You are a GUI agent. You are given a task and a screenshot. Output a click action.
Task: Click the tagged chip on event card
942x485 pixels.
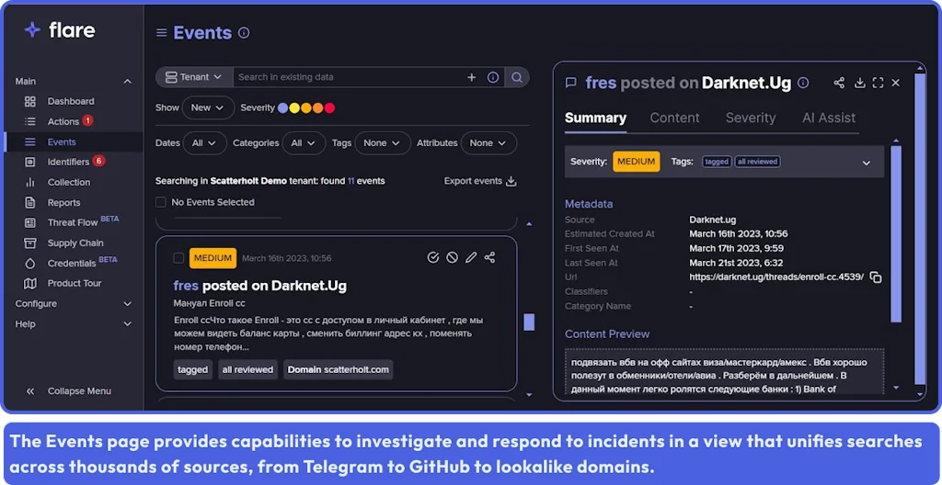[193, 370]
